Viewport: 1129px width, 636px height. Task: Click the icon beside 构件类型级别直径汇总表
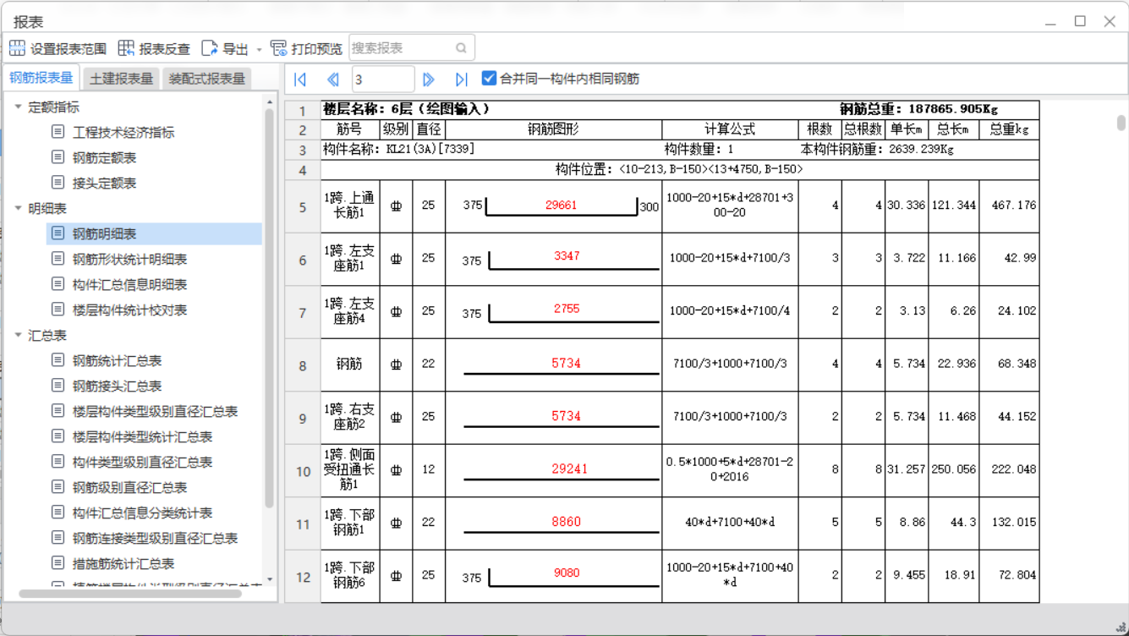pyautogui.click(x=58, y=462)
